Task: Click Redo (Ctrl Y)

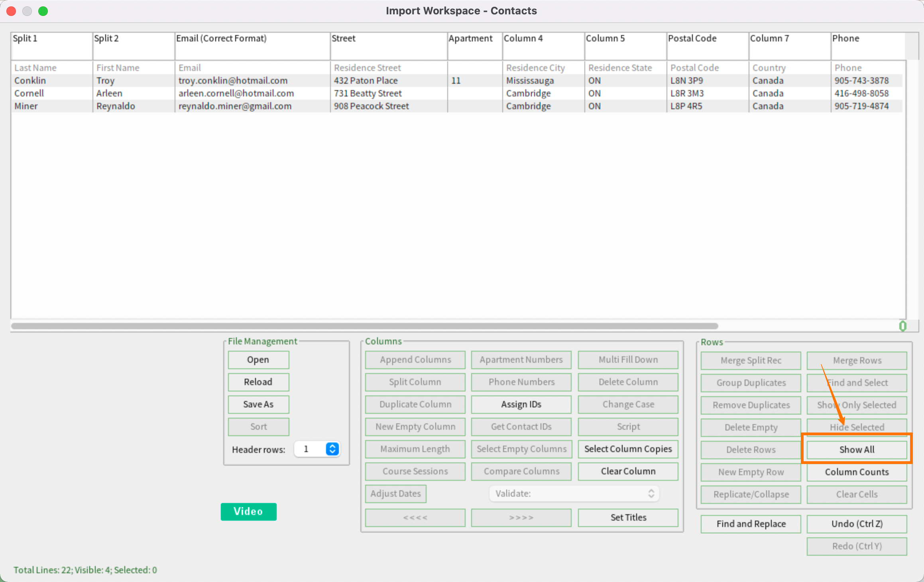Action: tap(857, 547)
